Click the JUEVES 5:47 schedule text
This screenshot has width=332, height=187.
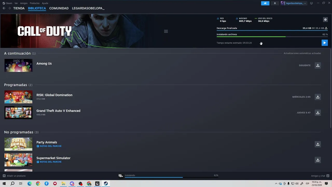[x=304, y=113]
